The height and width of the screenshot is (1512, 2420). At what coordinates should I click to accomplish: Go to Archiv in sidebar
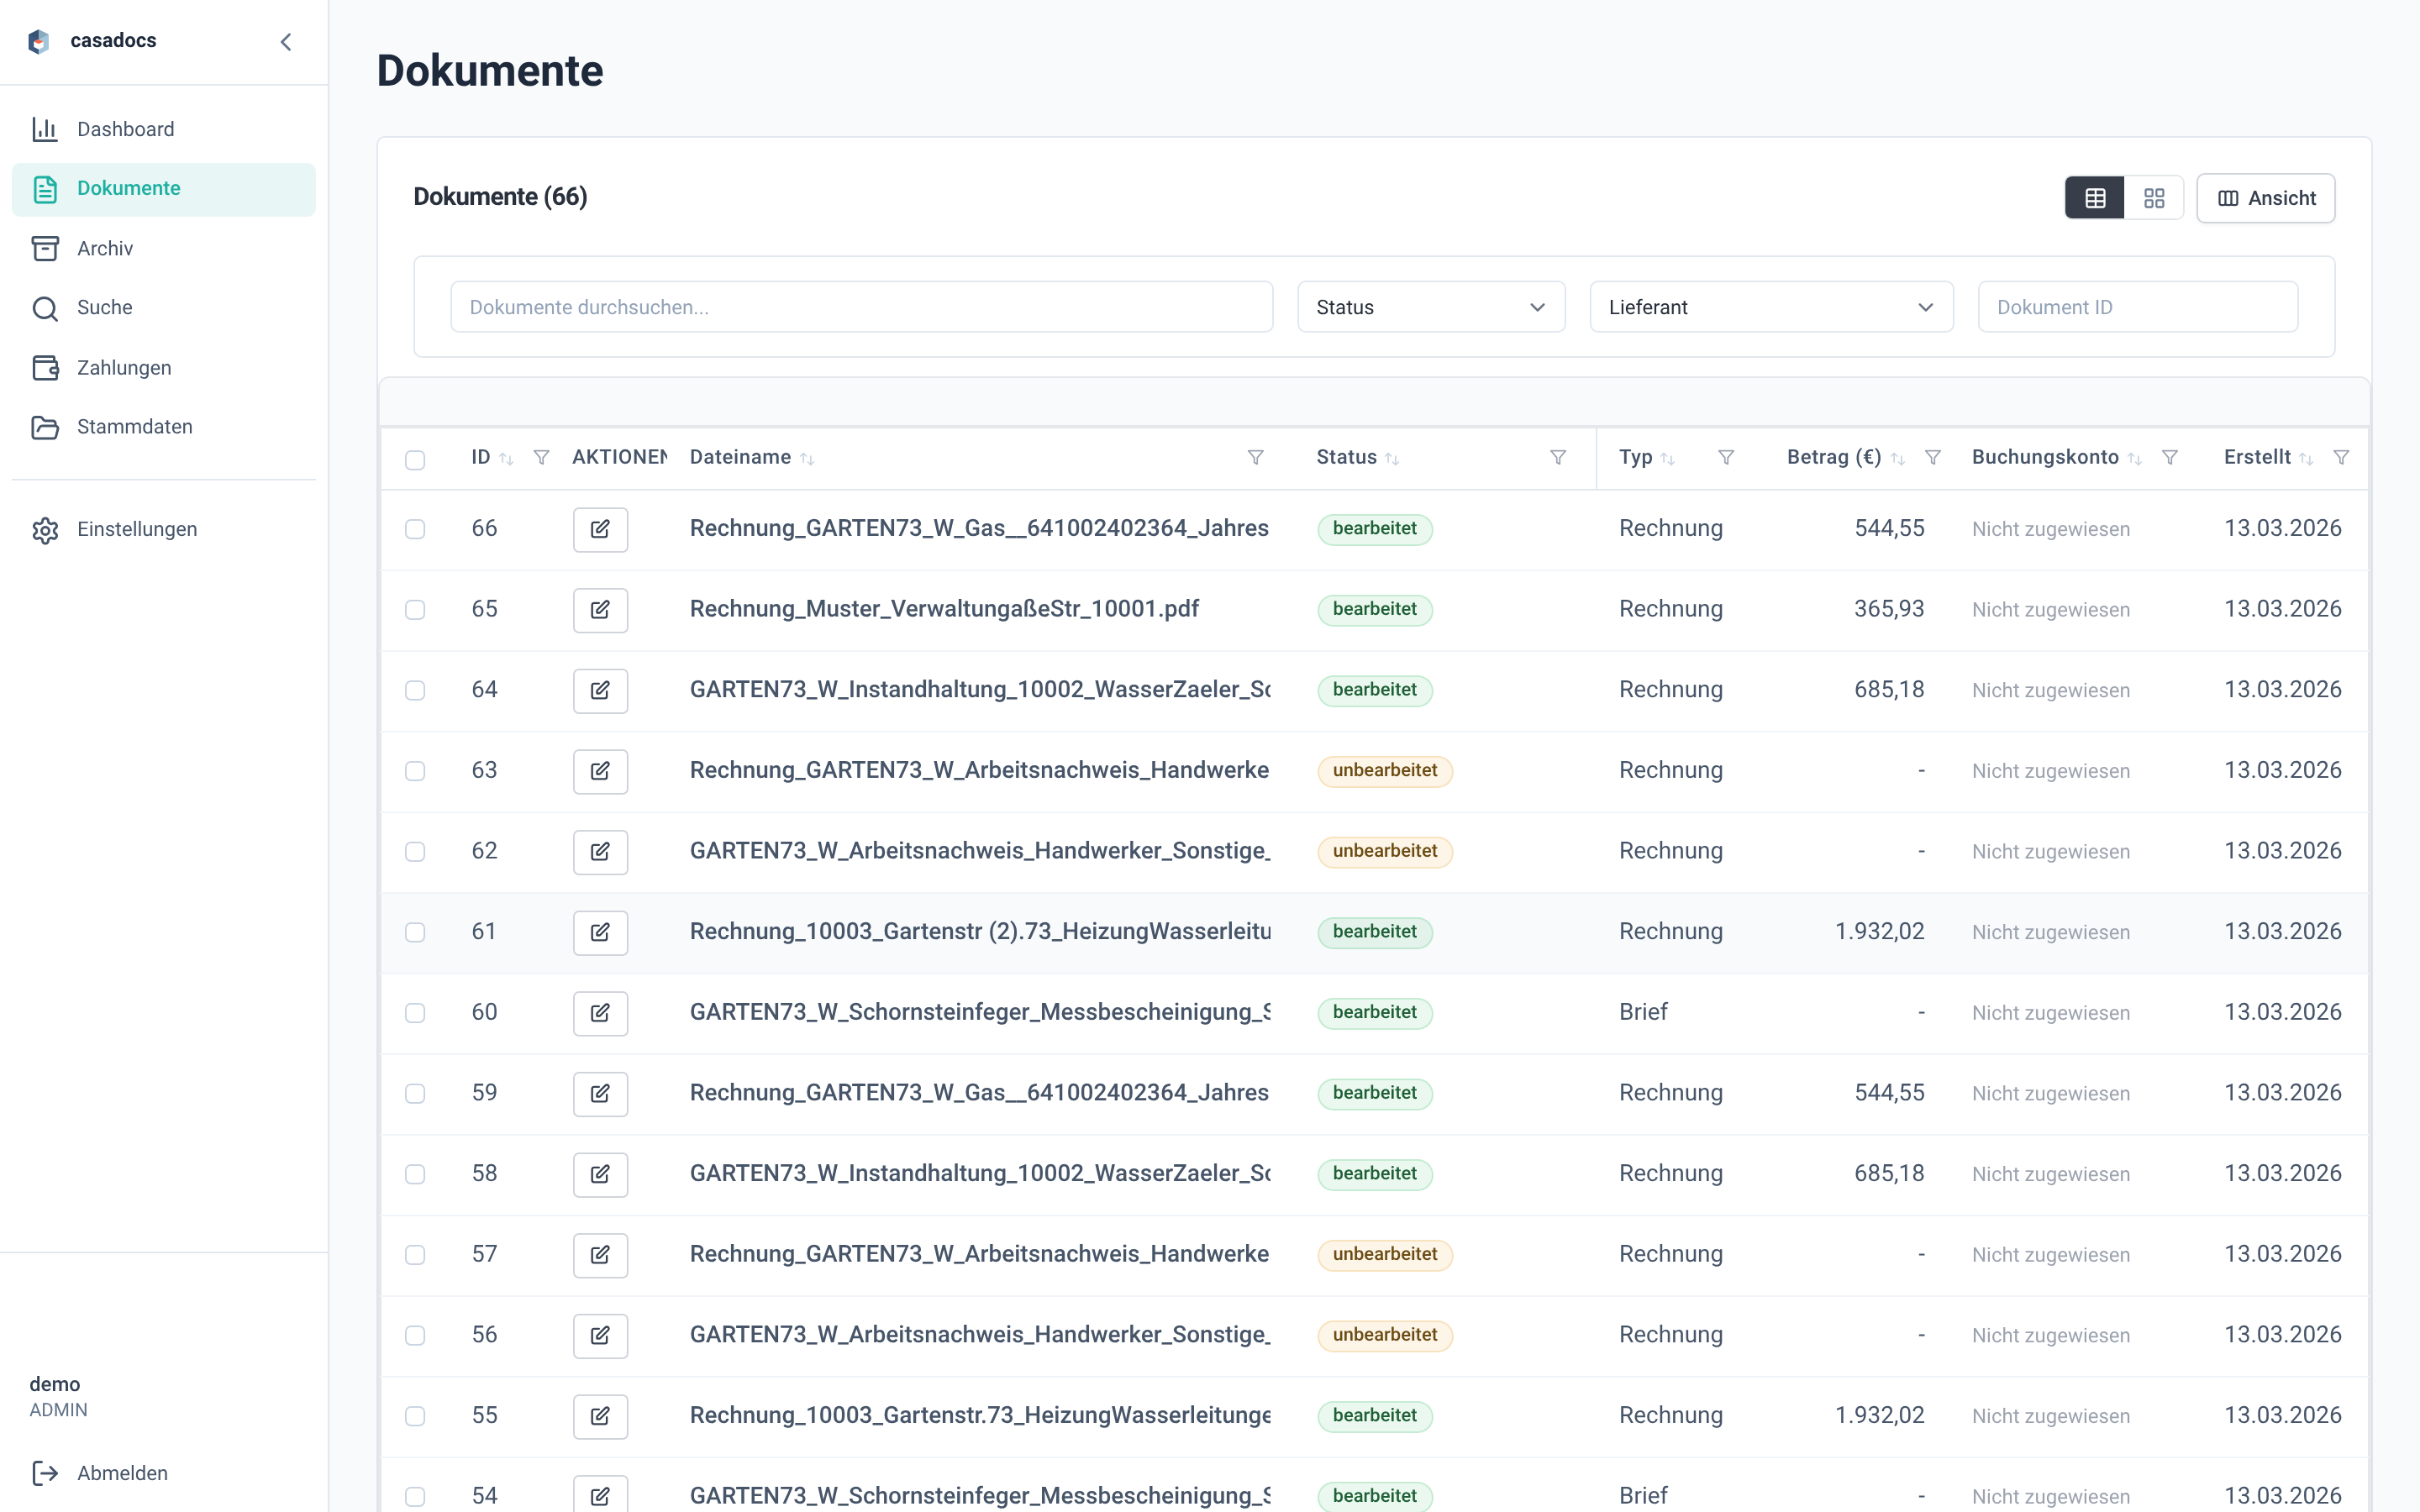105,248
